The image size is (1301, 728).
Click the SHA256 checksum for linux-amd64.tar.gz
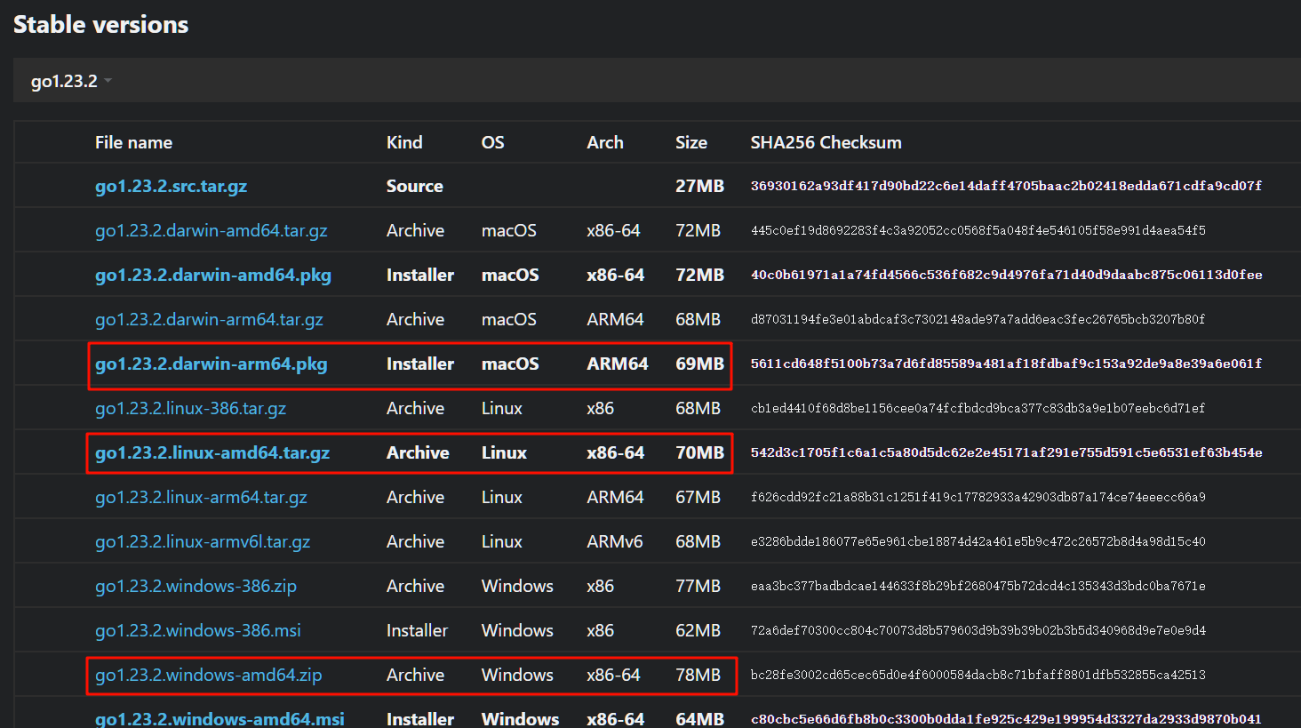pyautogui.click(x=1006, y=452)
